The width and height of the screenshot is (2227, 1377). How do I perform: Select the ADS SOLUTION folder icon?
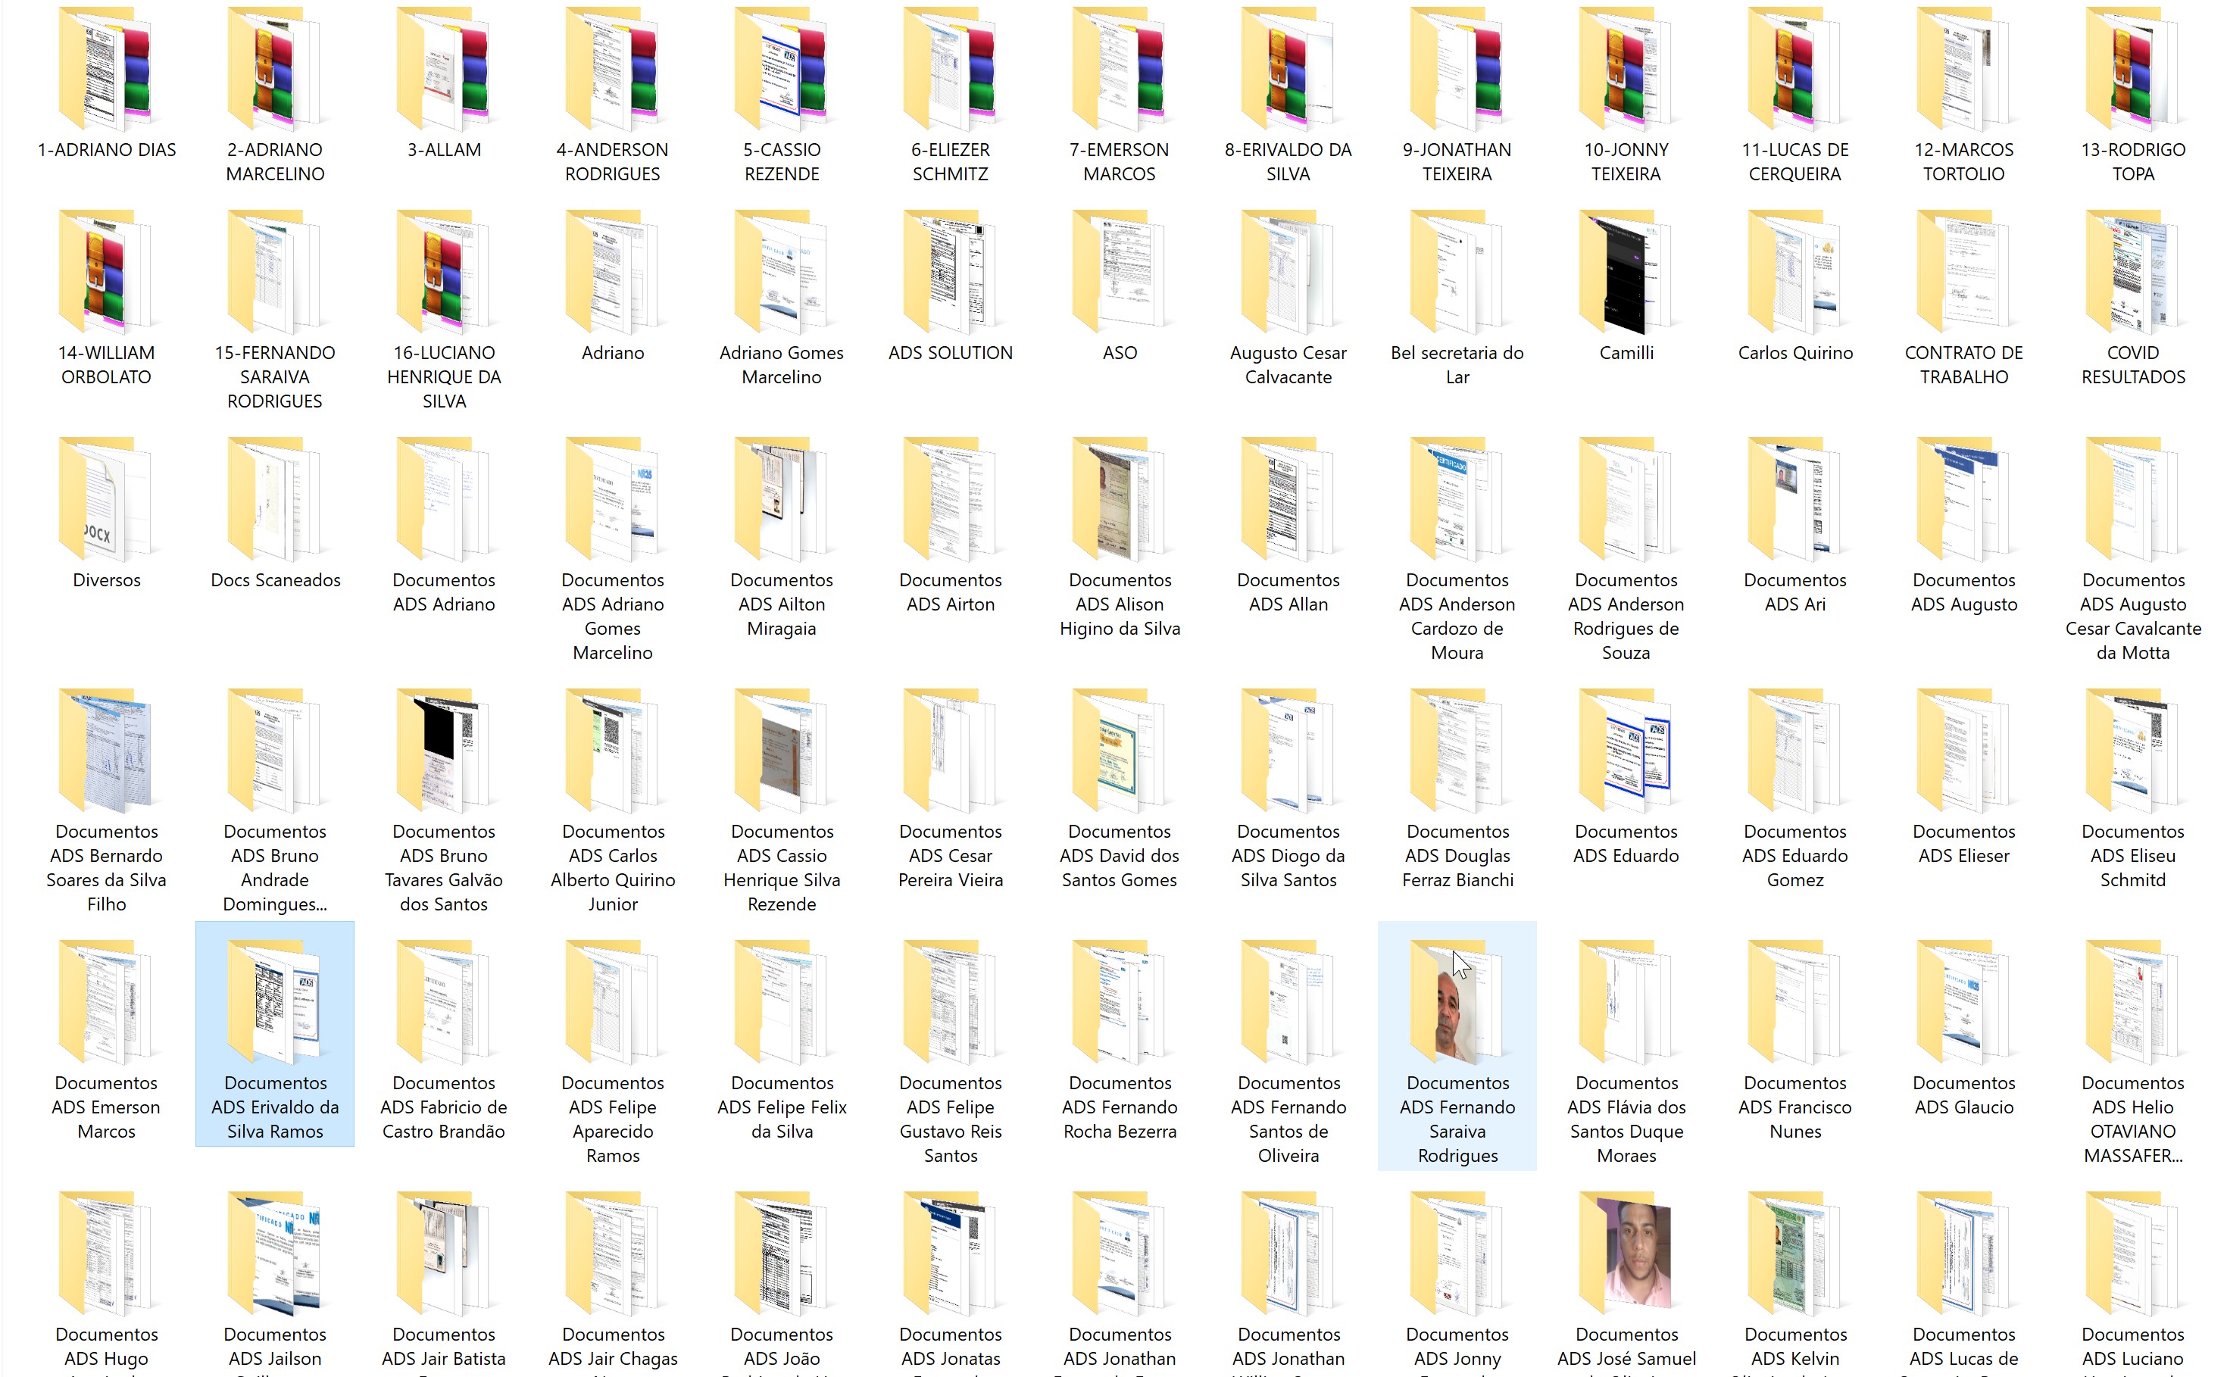point(951,271)
